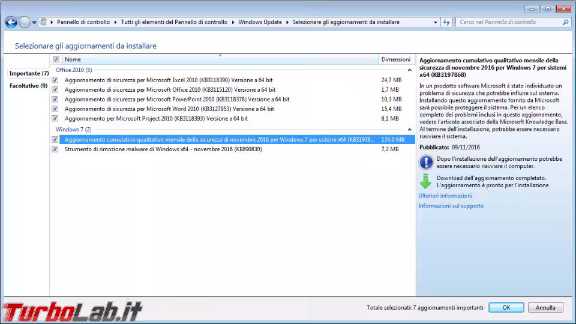
Task: Click the '134,0 MB' size cell
Action: (392, 140)
